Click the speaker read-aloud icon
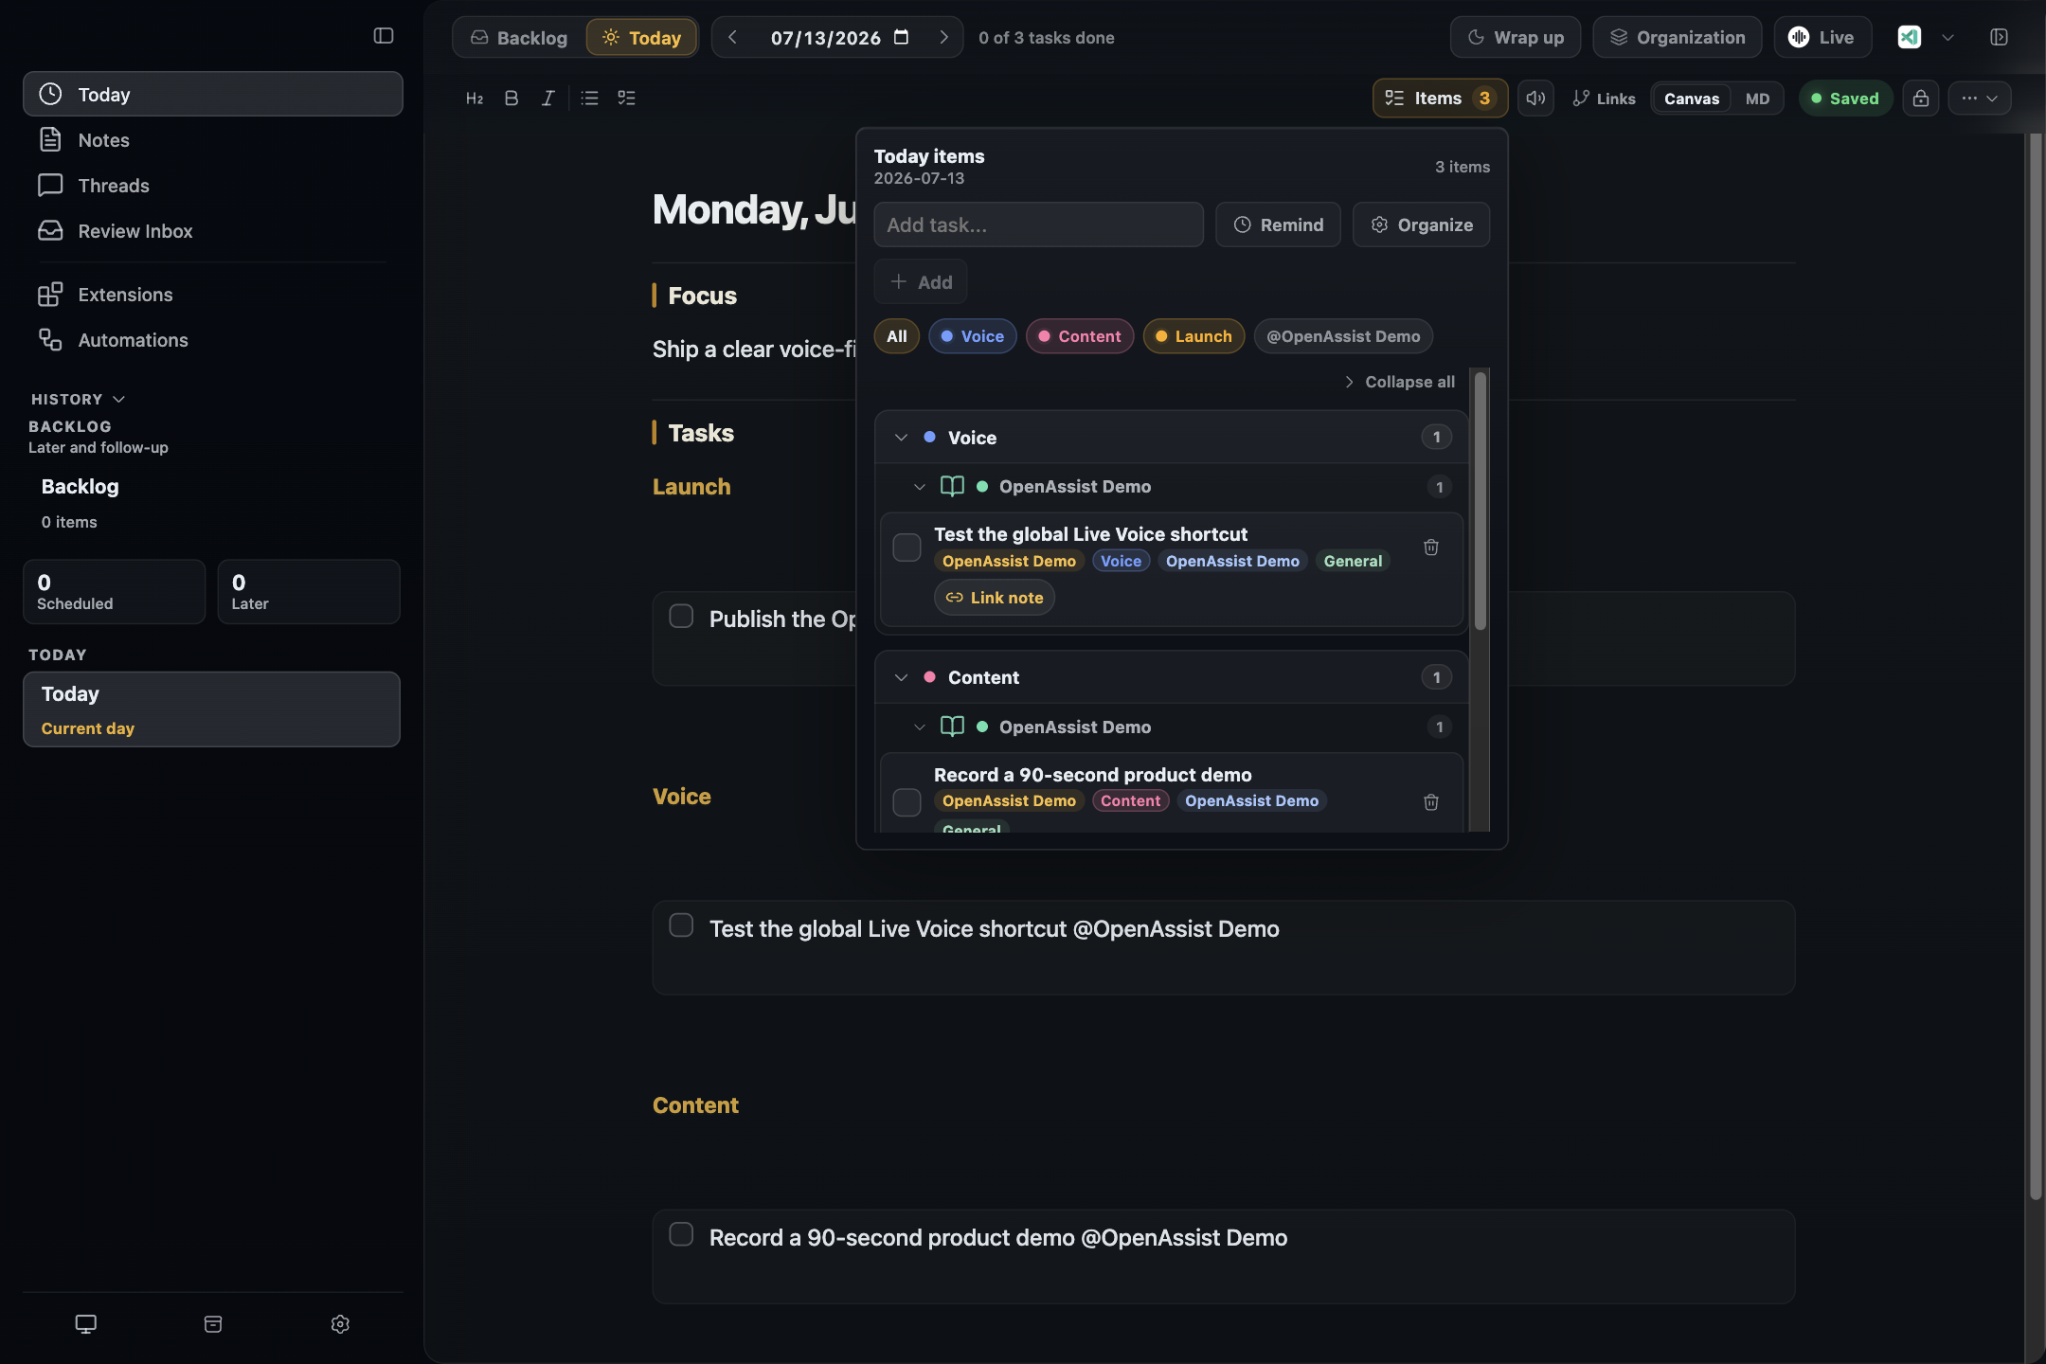2046x1364 pixels. click(x=1535, y=99)
